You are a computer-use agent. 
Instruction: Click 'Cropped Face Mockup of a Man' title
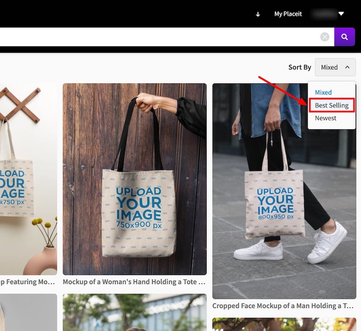283,306
